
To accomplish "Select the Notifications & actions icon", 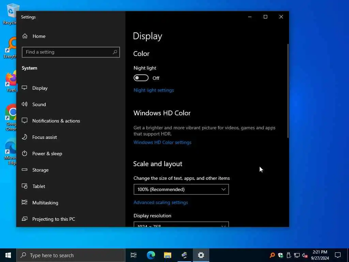I will point(25,120).
